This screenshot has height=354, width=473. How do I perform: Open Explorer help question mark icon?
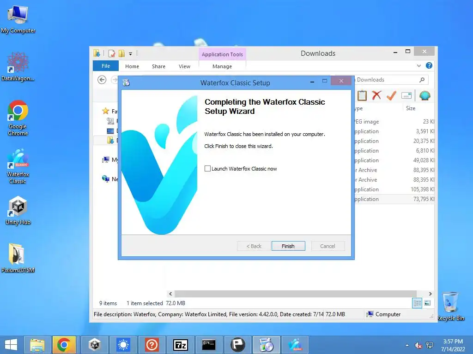click(429, 65)
